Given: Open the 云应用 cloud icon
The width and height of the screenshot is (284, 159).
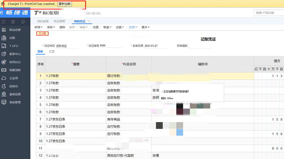Looking at the screenshot, I should coord(4,78).
